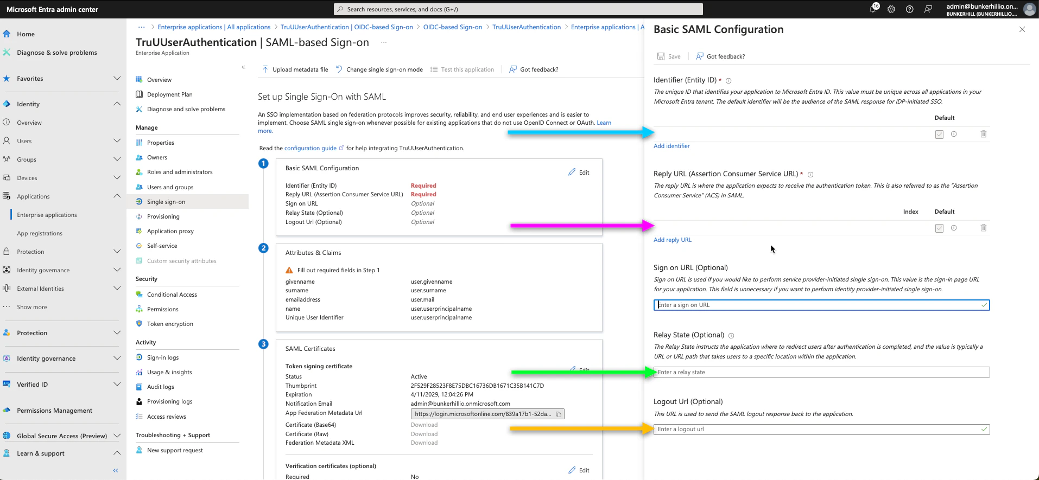Screen dimensions: 1039x480
Task: Open the configuration guide link
Action: (x=311, y=148)
